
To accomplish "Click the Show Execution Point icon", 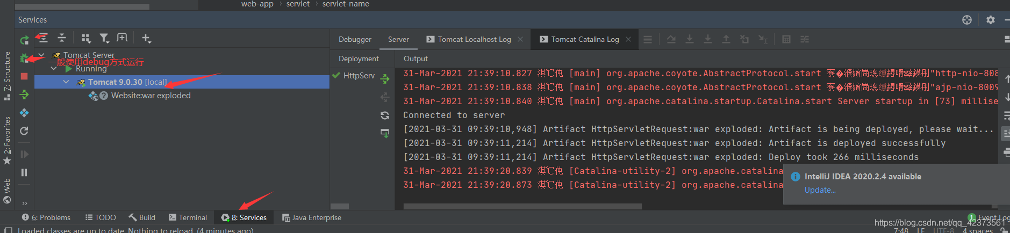I will (648, 39).
